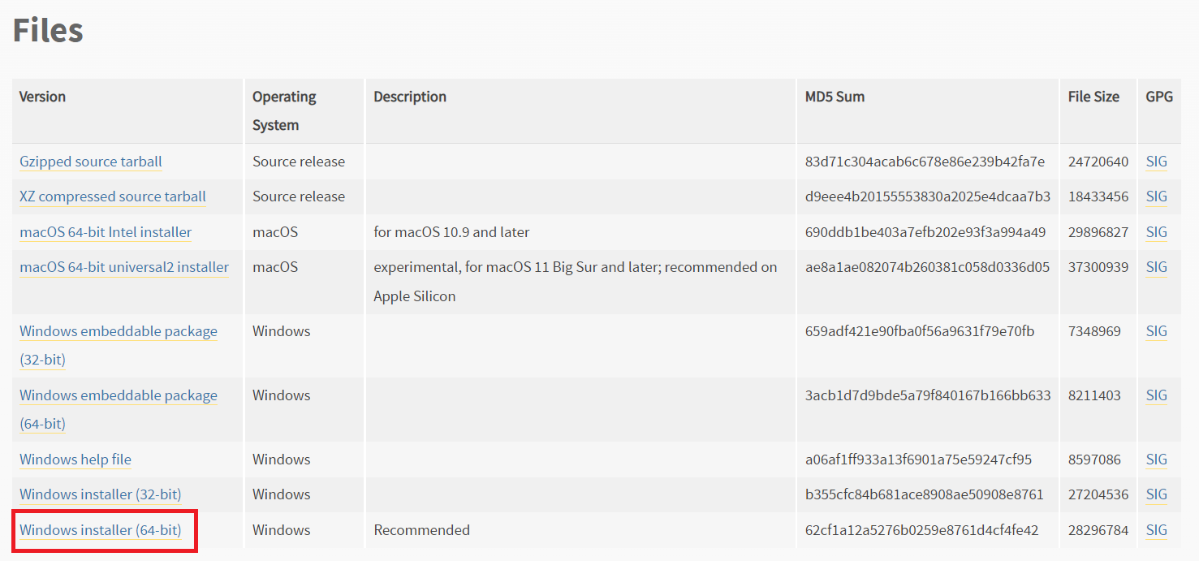Open SIG for Windows installer (64-bit)
Image resolution: width=1199 pixels, height=561 pixels.
1156,530
